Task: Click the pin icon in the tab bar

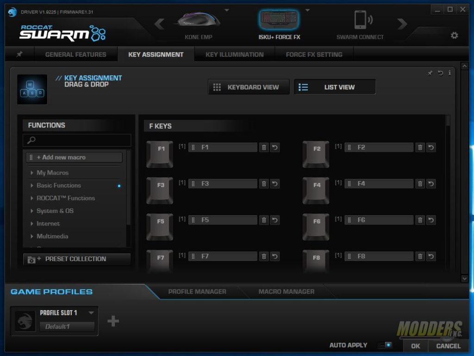Action: click(19, 54)
